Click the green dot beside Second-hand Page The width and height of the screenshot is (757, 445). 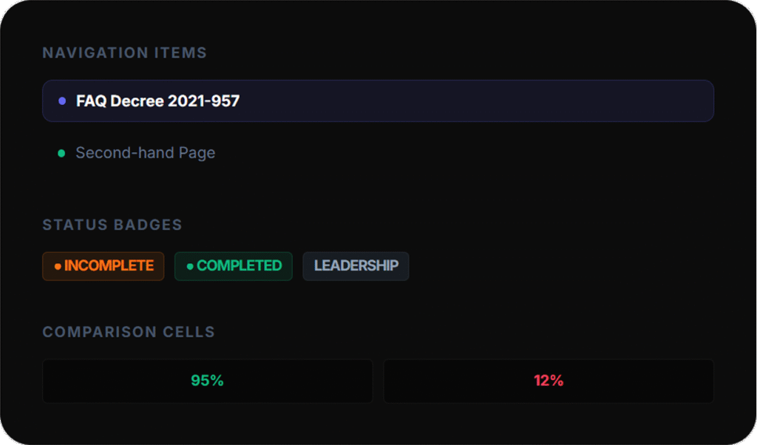click(61, 153)
